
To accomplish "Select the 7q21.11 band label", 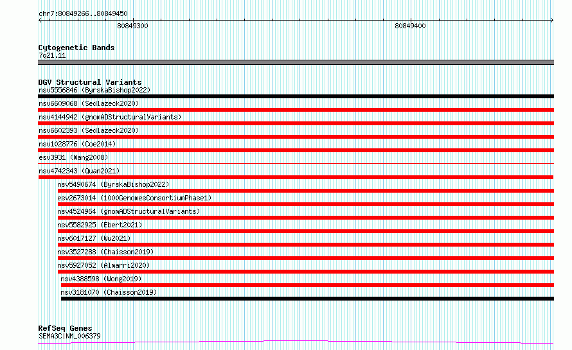I will coord(52,55).
